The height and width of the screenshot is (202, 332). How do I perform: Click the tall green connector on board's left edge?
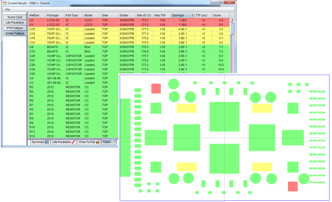(x=125, y=137)
